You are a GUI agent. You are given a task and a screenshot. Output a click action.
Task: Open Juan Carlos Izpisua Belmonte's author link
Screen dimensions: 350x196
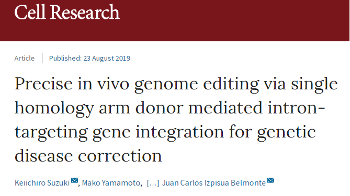(214, 183)
